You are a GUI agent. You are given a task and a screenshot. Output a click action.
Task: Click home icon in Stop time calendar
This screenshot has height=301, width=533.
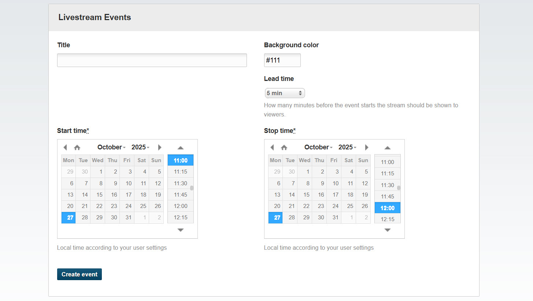point(284,147)
